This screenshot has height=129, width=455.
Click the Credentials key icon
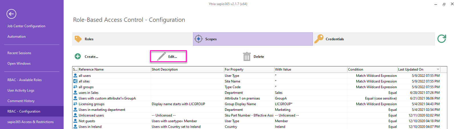tap(319, 39)
